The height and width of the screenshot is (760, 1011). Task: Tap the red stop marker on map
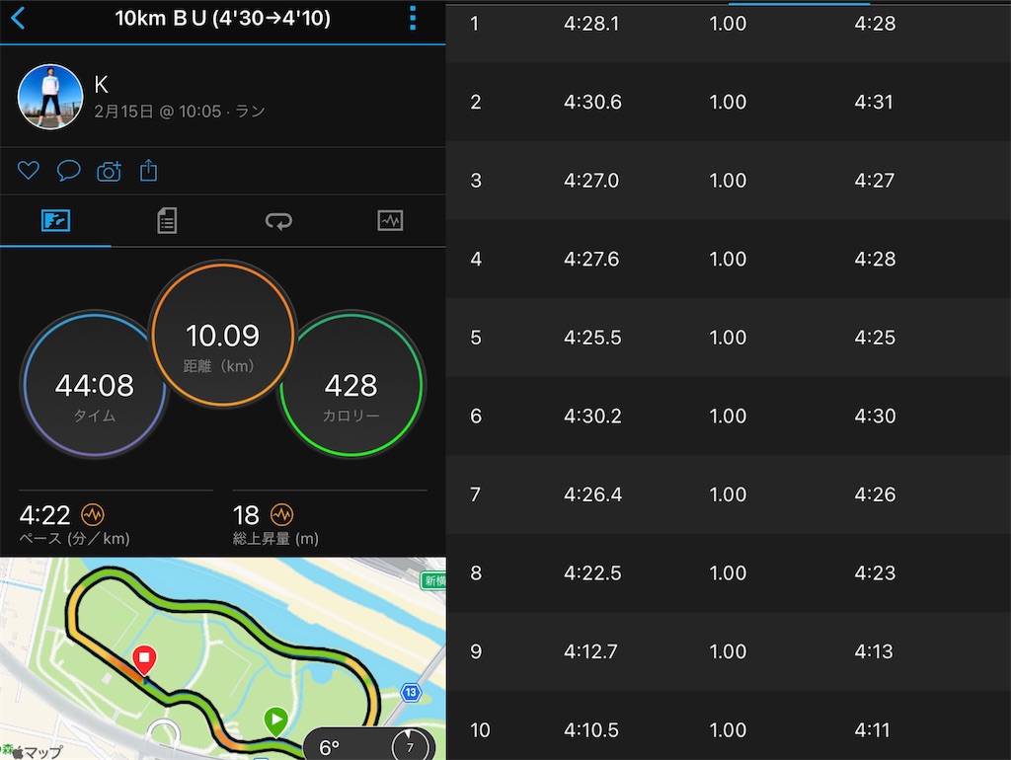(x=144, y=660)
